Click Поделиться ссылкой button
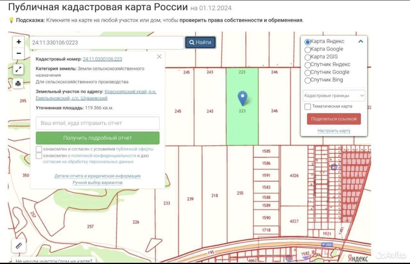This screenshot has height=264, width=410. pos(334,119)
